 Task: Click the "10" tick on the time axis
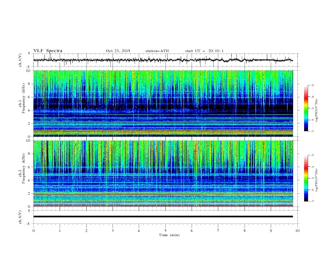pyautogui.click(x=297, y=231)
